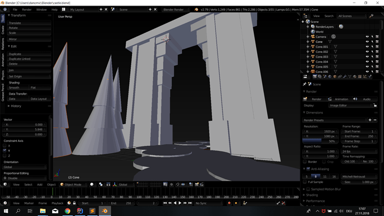
Task: Click the Blender logo info editor icon
Action: 196,9
